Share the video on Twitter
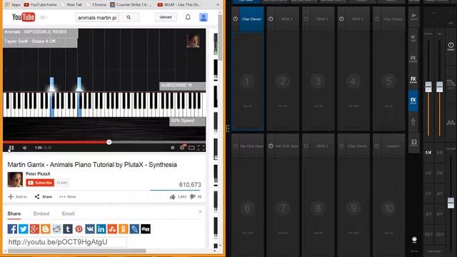 pyautogui.click(x=24, y=228)
